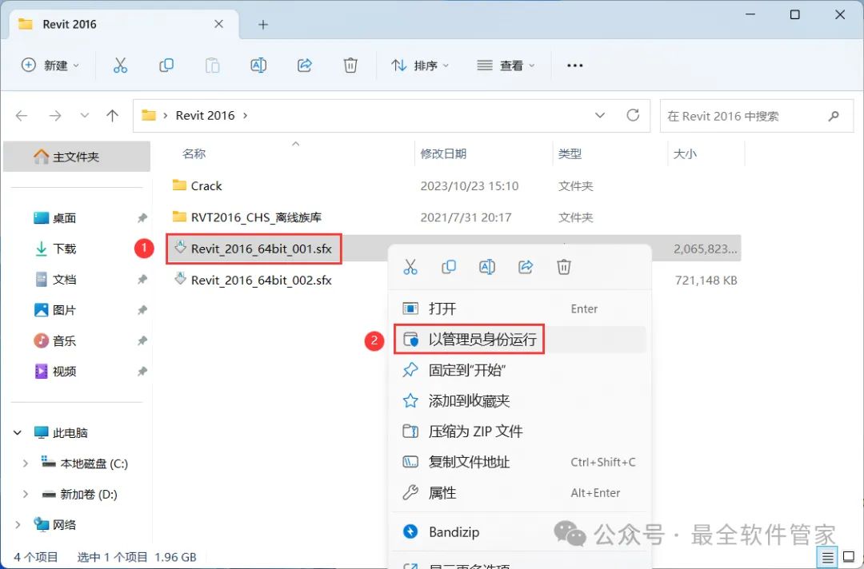The width and height of the screenshot is (864, 569).
Task: Open the 查看 view dropdown
Action: [x=506, y=66]
